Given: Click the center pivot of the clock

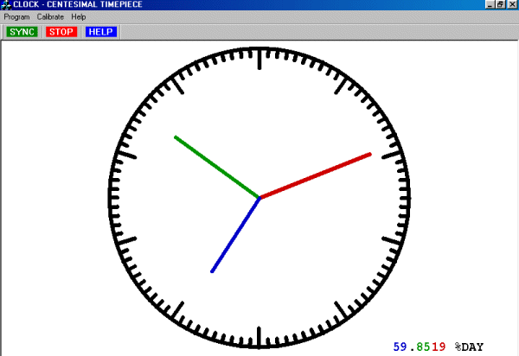Looking at the screenshot, I should (x=259, y=198).
